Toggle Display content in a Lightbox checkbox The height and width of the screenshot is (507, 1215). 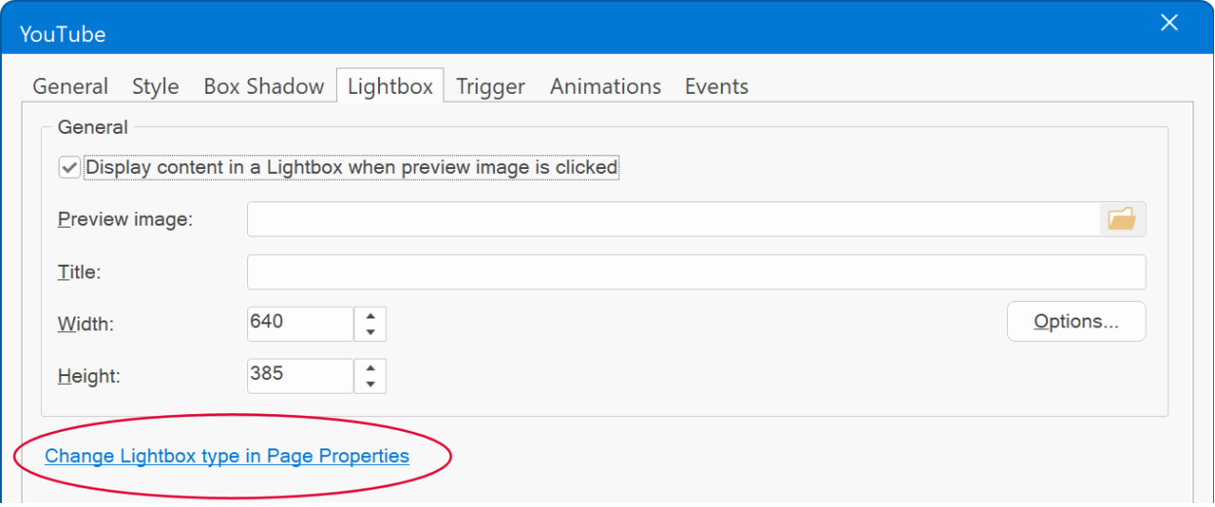pyautogui.click(x=69, y=167)
